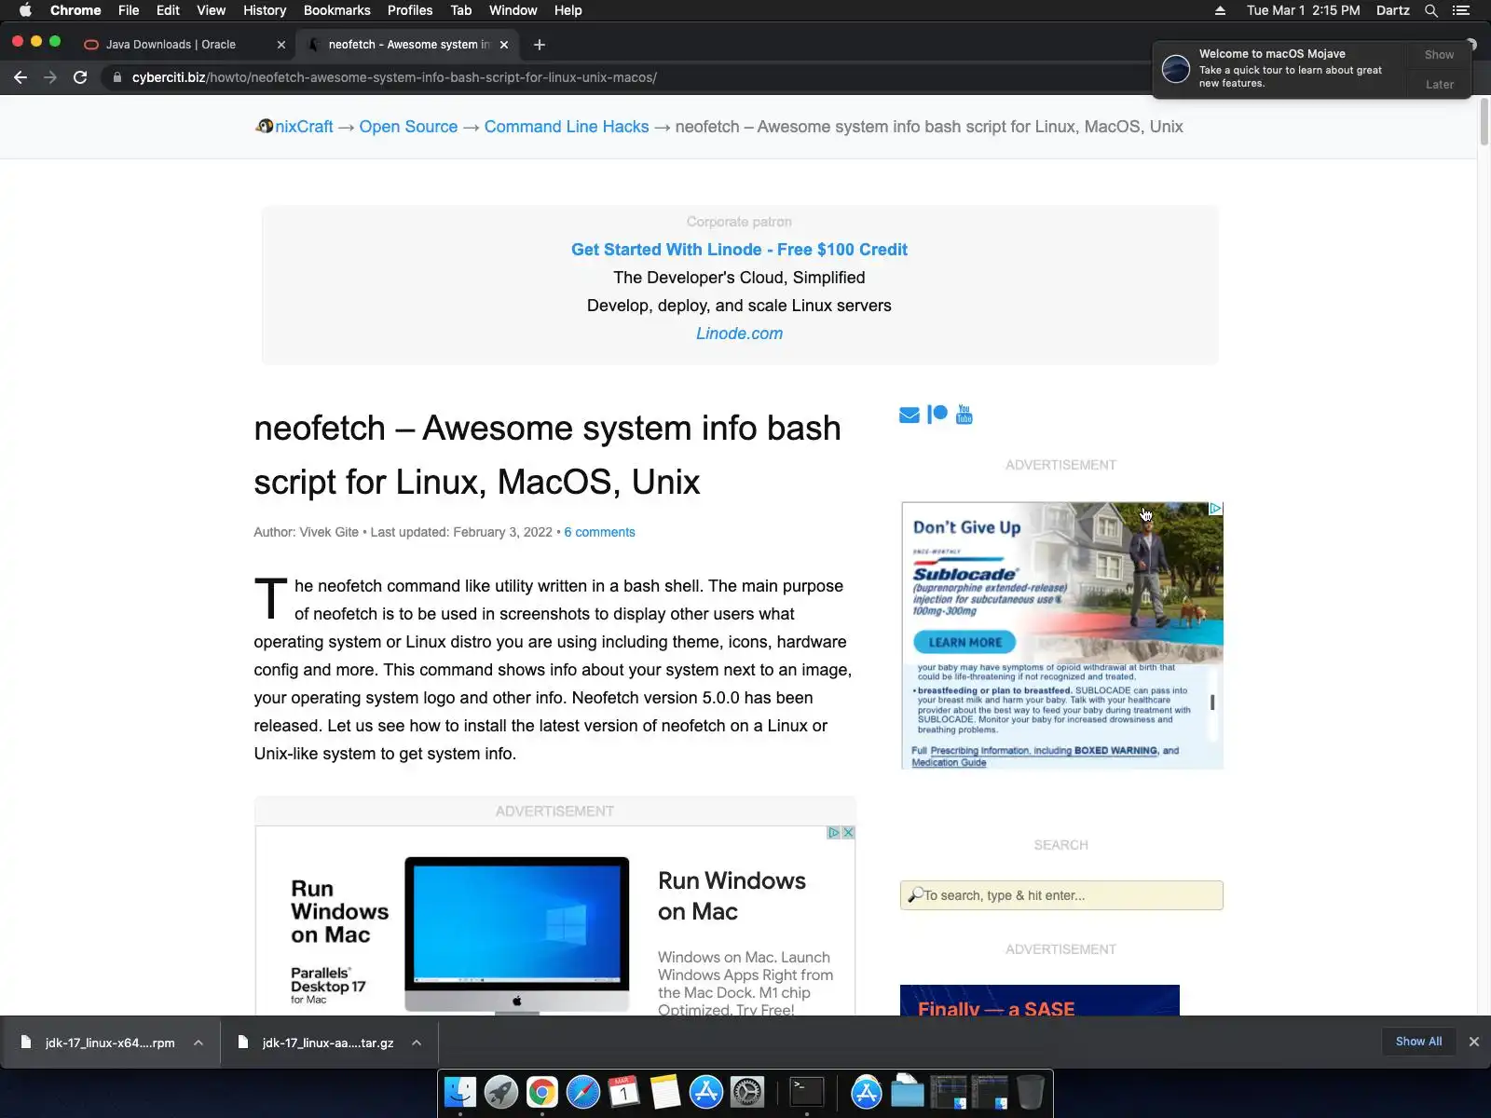Open the File menu
Screen dimensions: 1491x1118
pos(129,10)
